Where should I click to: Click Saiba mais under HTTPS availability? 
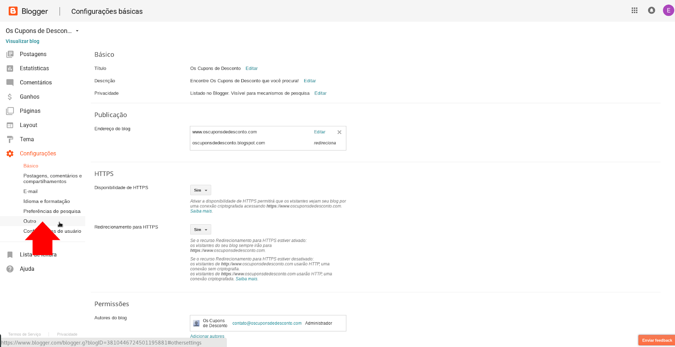201,211
